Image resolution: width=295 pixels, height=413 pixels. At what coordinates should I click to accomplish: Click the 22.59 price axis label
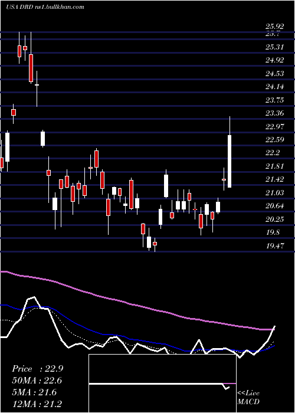[x=275, y=140]
